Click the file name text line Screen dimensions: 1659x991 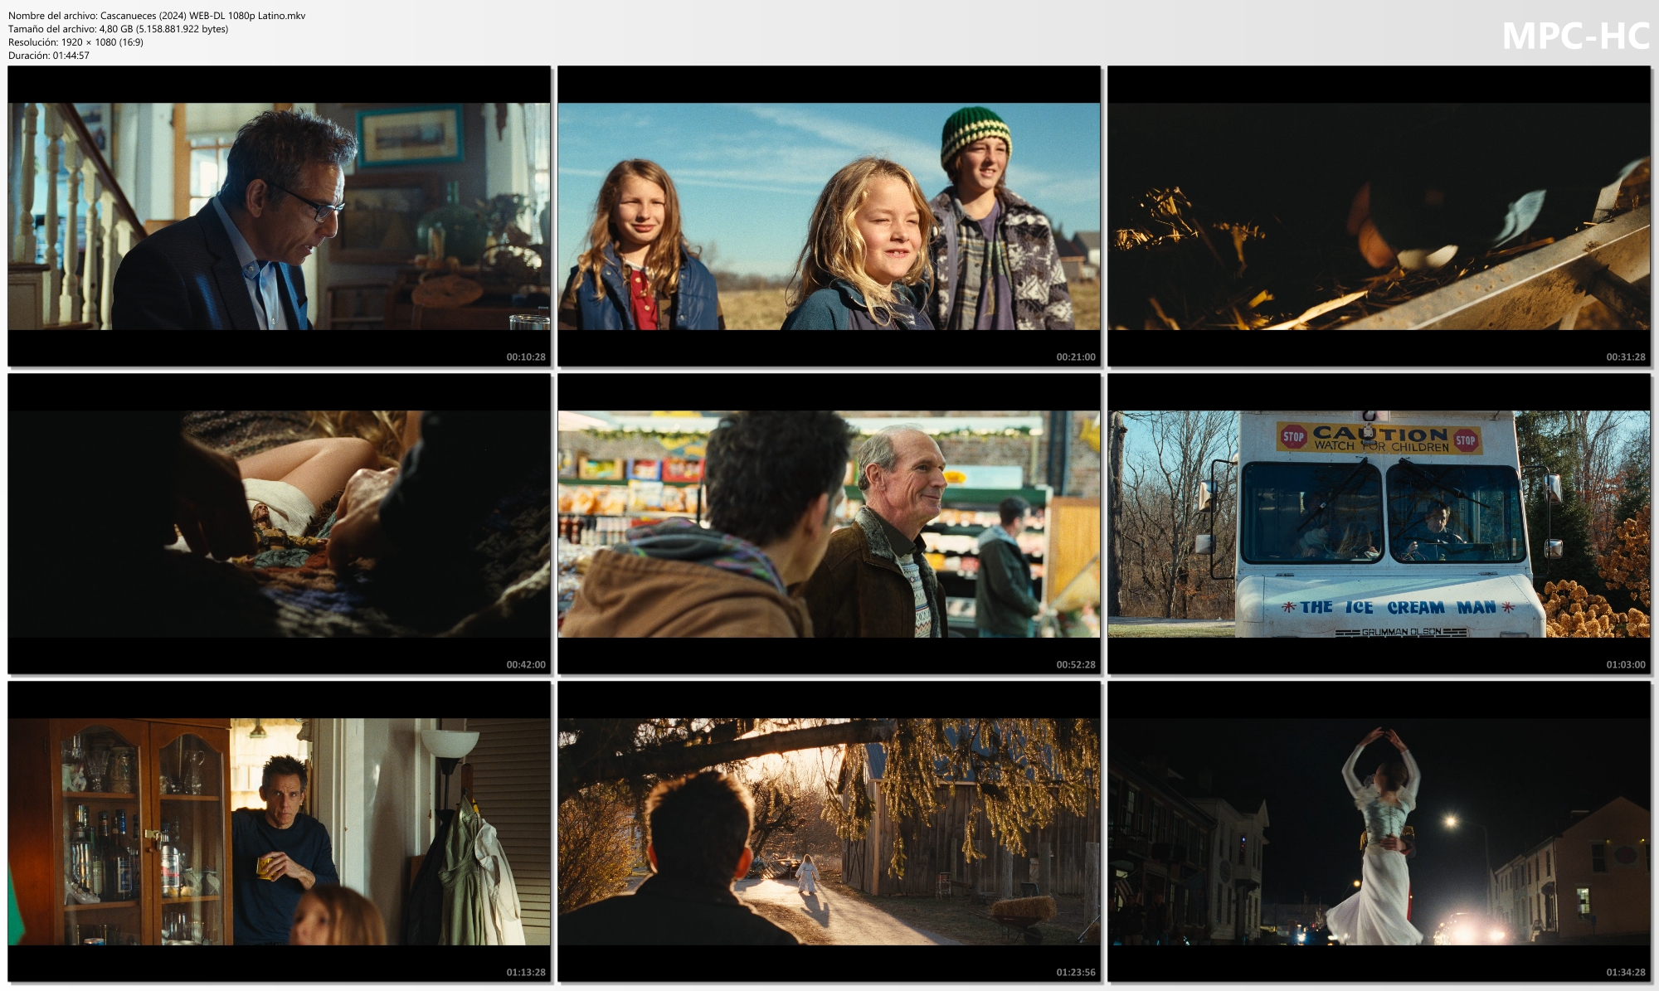tap(157, 16)
